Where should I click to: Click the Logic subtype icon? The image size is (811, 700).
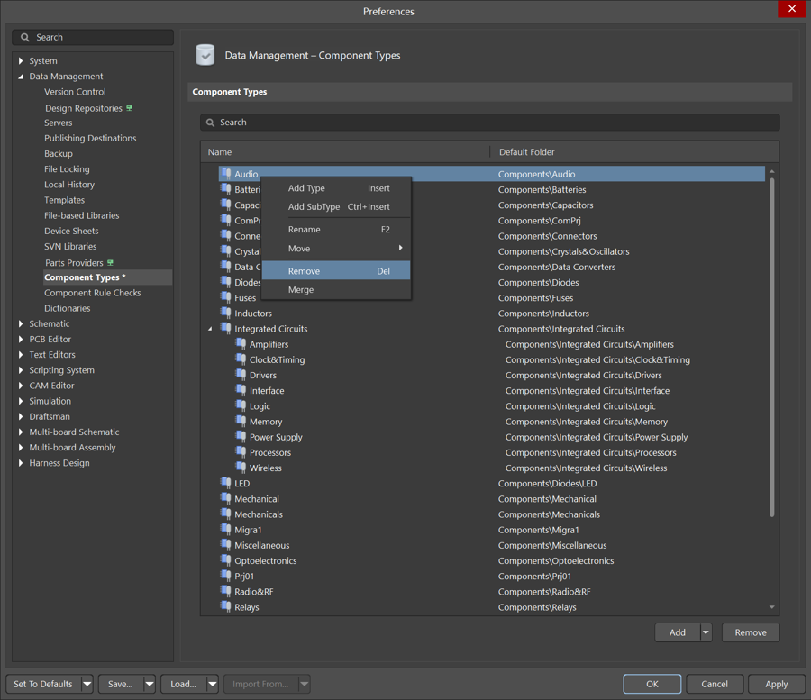241,405
